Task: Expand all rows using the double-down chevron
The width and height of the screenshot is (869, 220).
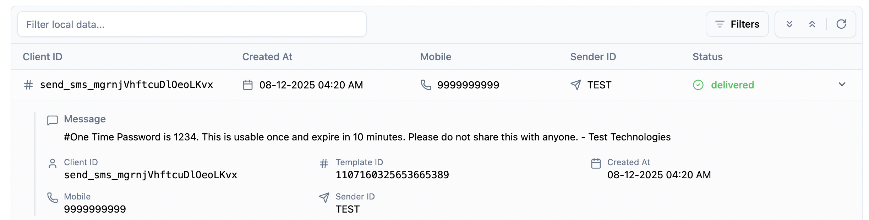Action: tap(789, 24)
